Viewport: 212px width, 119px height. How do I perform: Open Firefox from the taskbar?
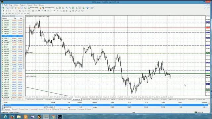pyautogui.click(x=12, y=117)
